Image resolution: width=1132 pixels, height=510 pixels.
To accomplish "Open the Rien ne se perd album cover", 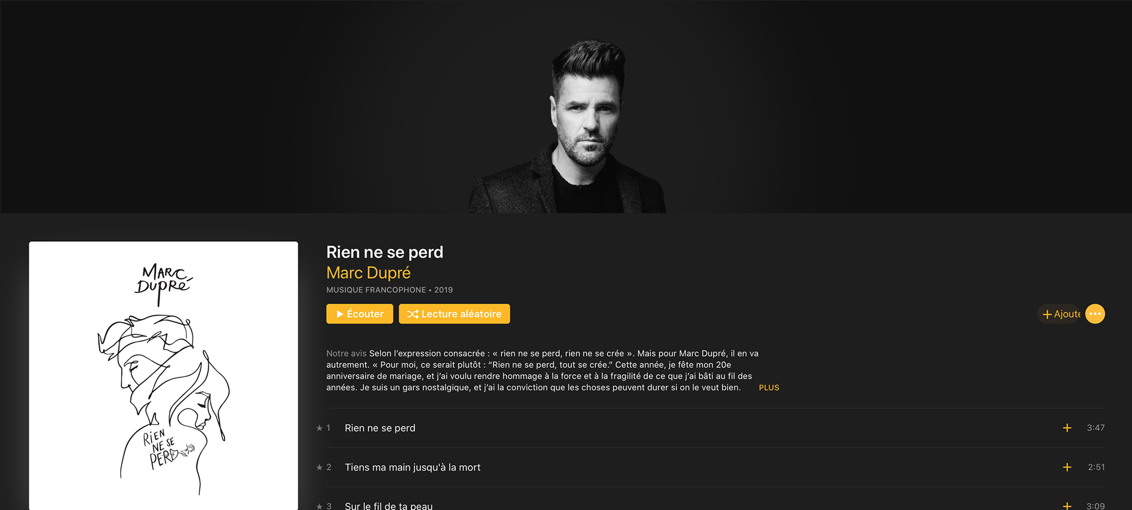I will 163,376.
